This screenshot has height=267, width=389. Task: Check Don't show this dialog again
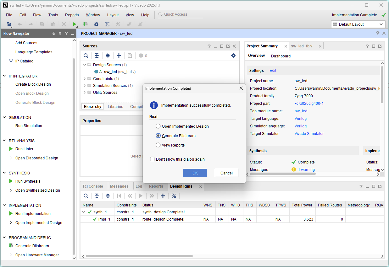click(152, 159)
